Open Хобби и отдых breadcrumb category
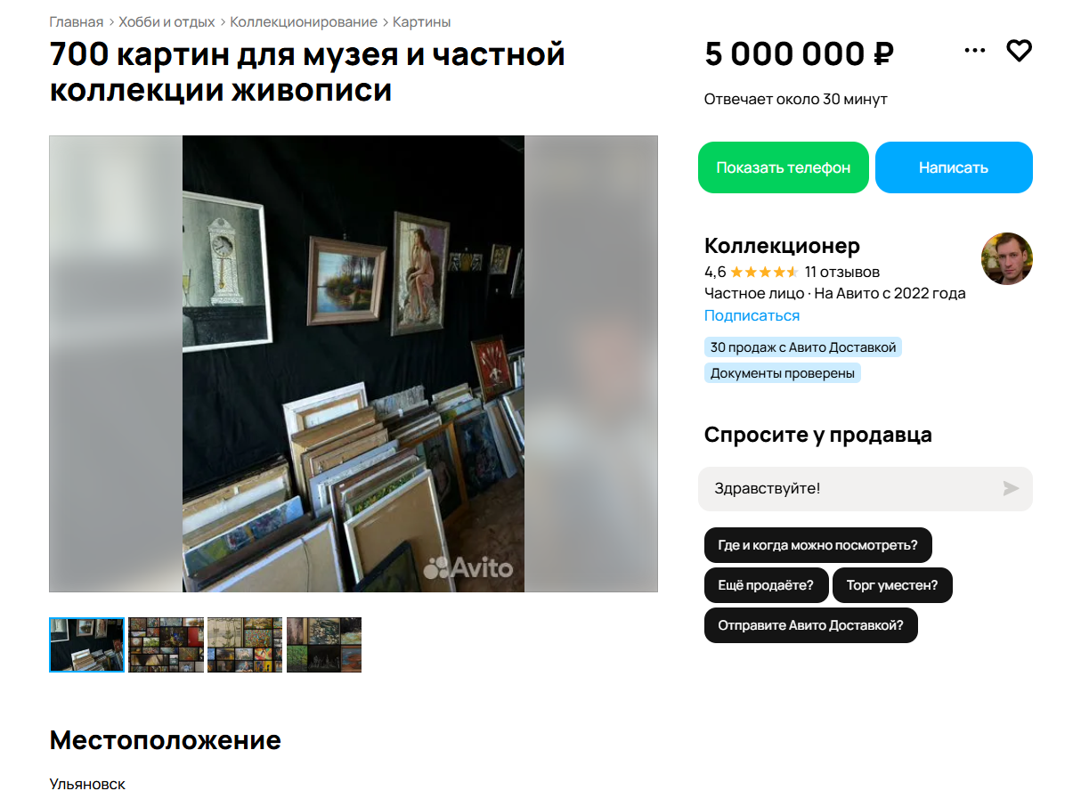Viewport: 1081px width, 791px height. tap(167, 21)
